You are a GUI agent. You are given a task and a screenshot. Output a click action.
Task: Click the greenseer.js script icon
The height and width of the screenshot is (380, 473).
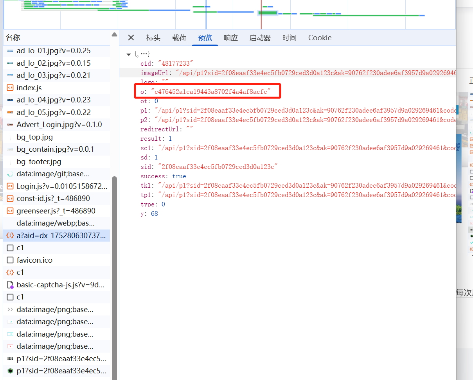[x=10, y=211]
